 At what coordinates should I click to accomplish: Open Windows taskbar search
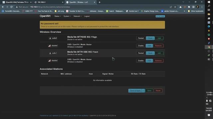[209, 6]
